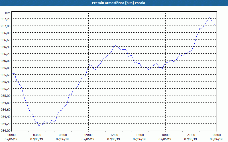Click the "936,80" pressure label
The width and height of the screenshot is (228, 142).
click(x=5, y=33)
